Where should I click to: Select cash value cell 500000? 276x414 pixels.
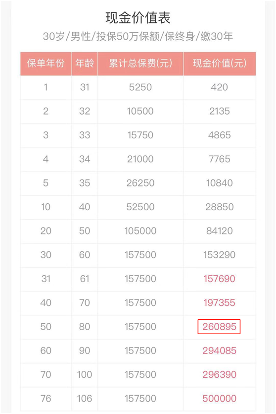[220, 399]
